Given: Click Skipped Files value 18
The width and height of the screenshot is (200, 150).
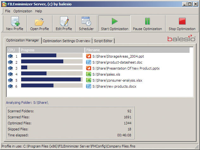Looking at the screenshot, I should click(x=129, y=129).
